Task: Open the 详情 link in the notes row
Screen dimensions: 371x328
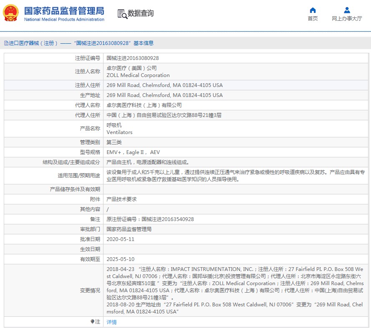Action: pyautogui.click(x=111, y=322)
